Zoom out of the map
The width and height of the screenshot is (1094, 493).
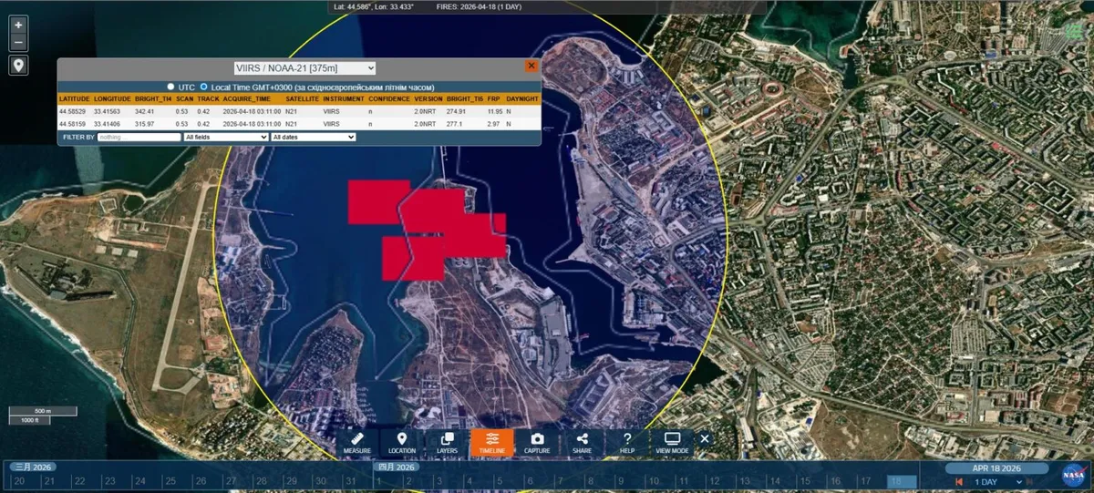(18, 43)
